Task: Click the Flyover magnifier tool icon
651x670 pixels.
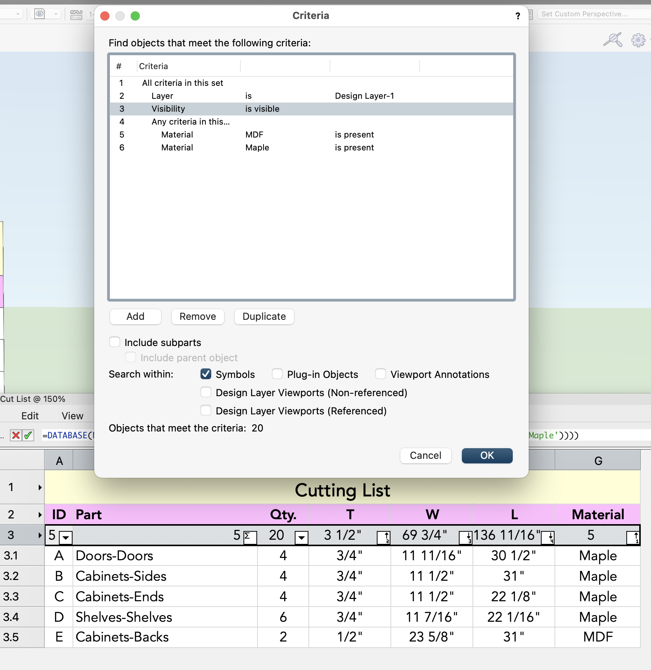Action: (612, 39)
